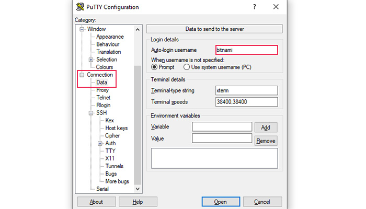Open the Translation category
Image resolution: width=366 pixels, height=209 pixels.
(x=109, y=52)
